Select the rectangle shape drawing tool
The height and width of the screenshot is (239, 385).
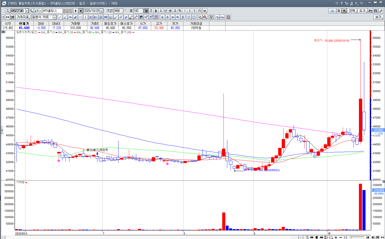[x=194, y=17]
